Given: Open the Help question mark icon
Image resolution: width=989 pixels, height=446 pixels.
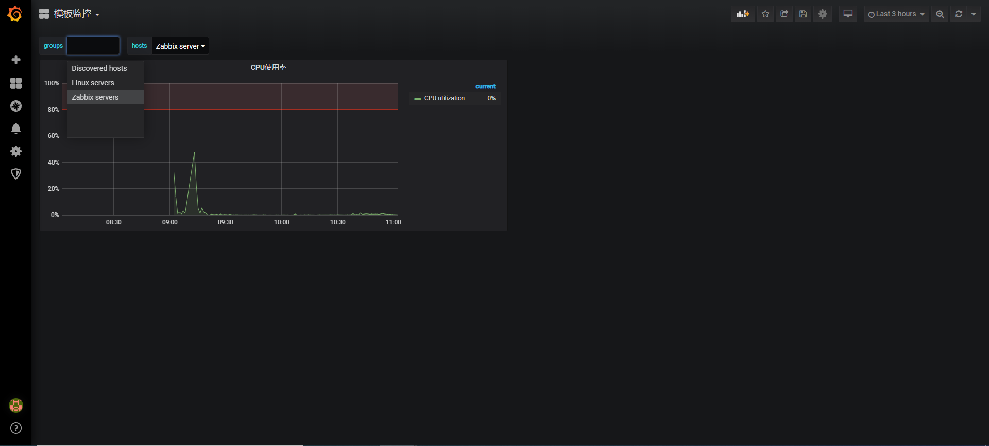Looking at the screenshot, I should (16, 428).
